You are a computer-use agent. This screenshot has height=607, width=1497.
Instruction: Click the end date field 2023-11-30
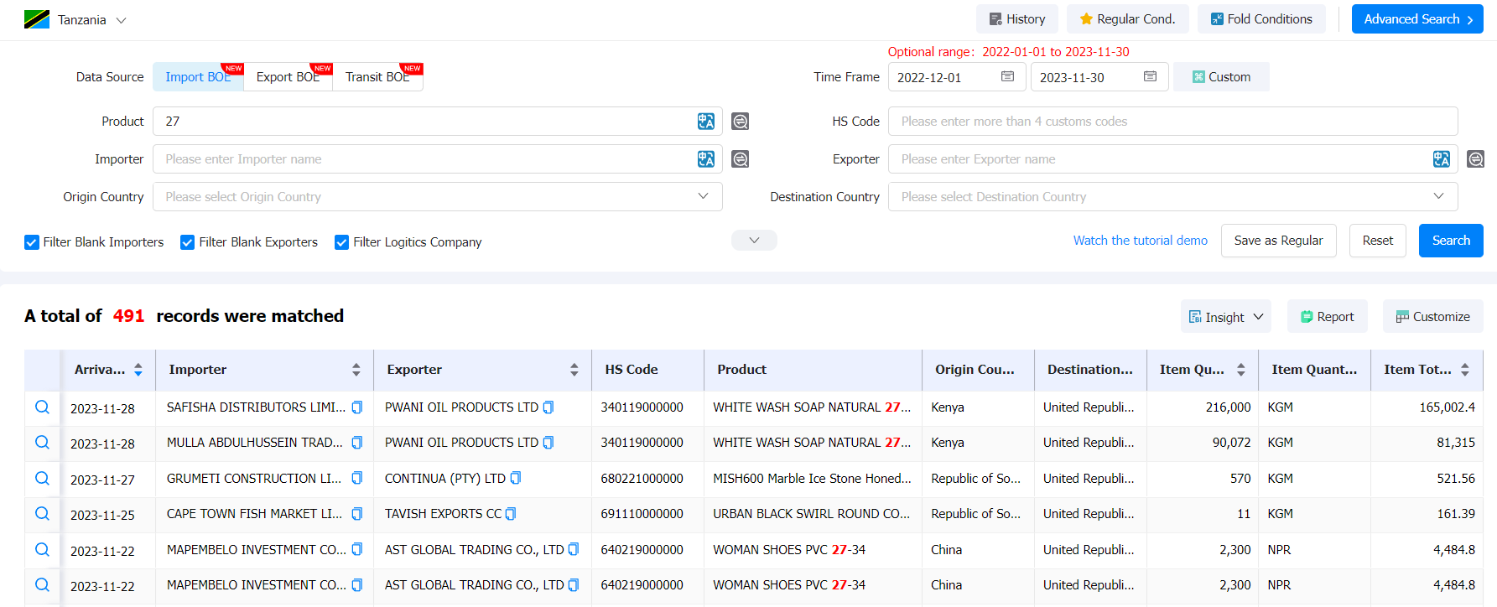[x=1099, y=77]
